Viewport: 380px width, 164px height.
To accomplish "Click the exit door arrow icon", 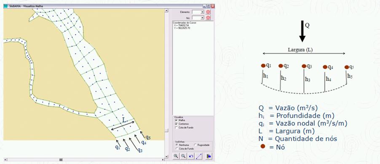I will tap(209, 156).
